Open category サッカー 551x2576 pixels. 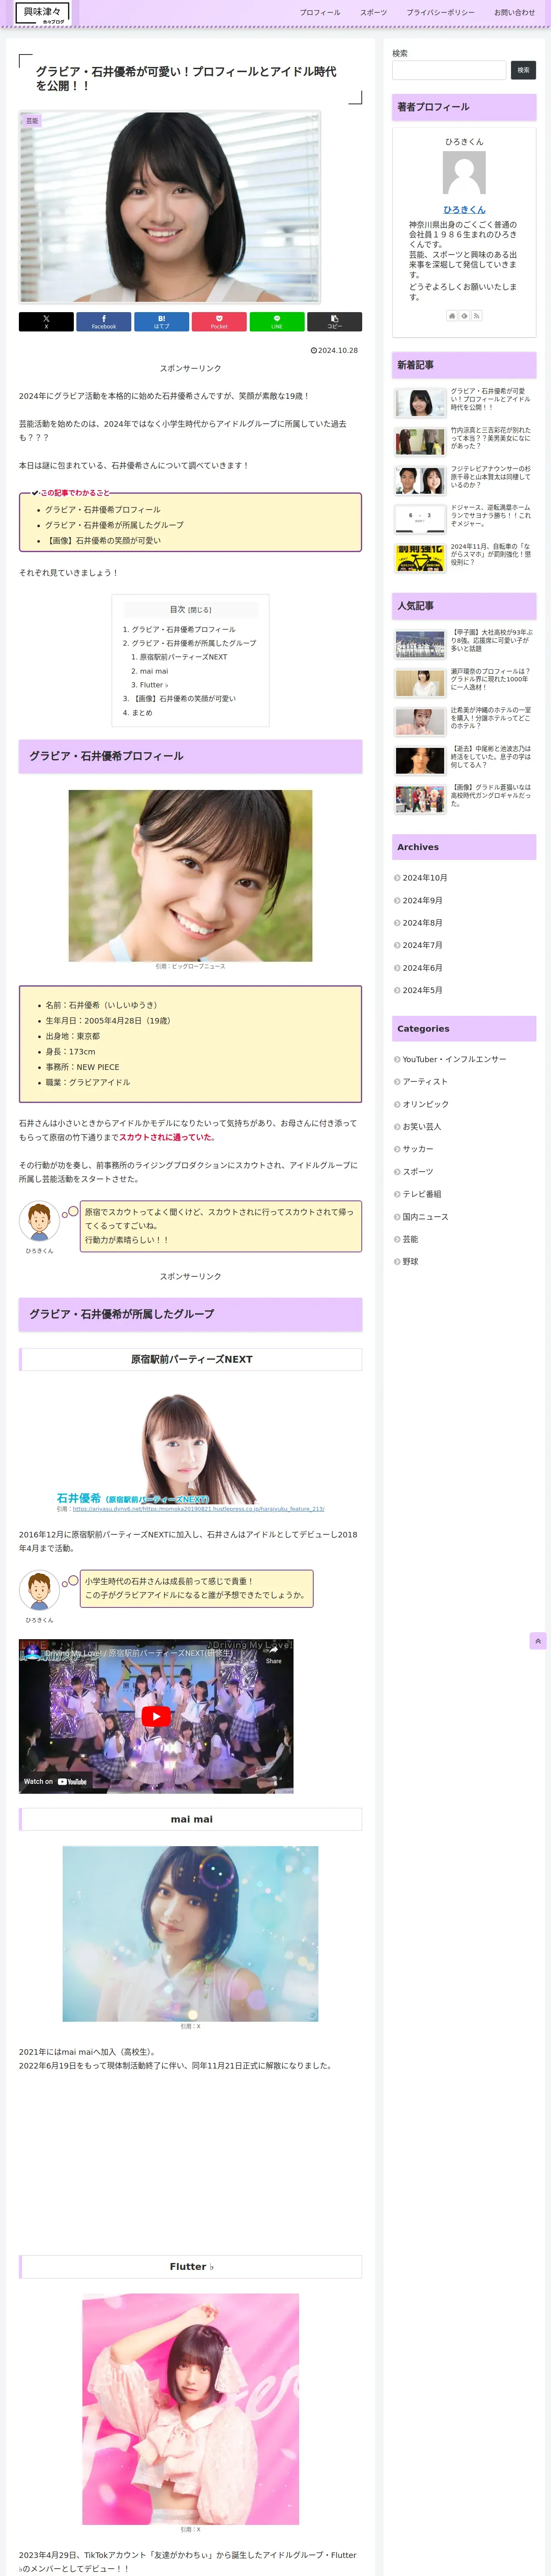(418, 1149)
